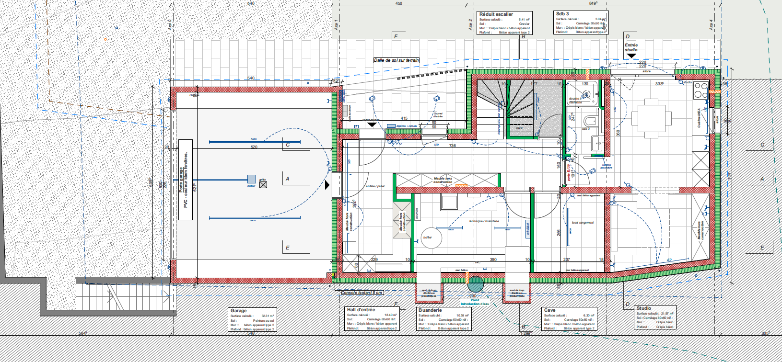782x362 pixels.
Task: Select the motor square symbol in garage
Action: pos(252,179)
